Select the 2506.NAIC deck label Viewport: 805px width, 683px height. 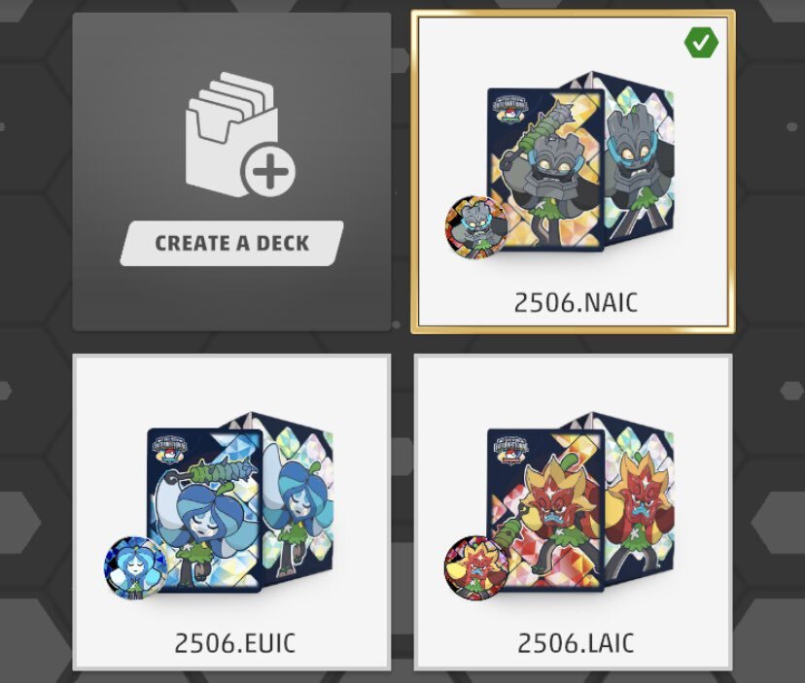[x=576, y=302]
